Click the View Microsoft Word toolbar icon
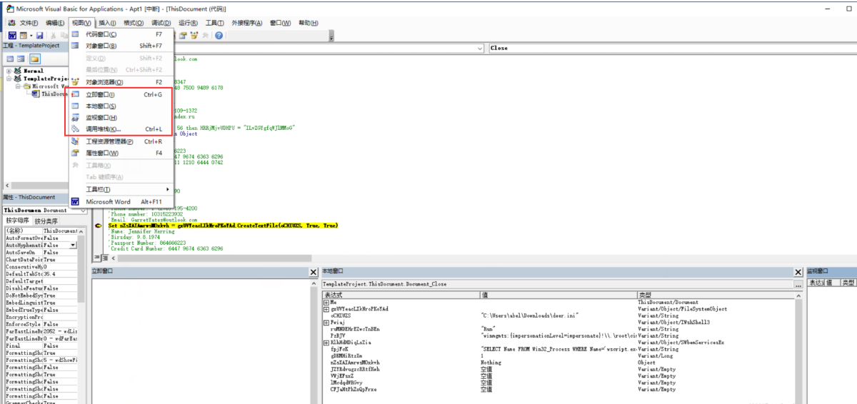This screenshot has width=857, height=404. pyautogui.click(x=12, y=35)
